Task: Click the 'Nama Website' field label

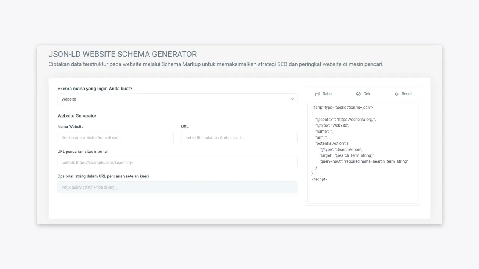Action: click(70, 127)
